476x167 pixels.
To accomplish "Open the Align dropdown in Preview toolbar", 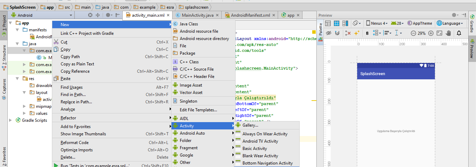I will point(388,33).
